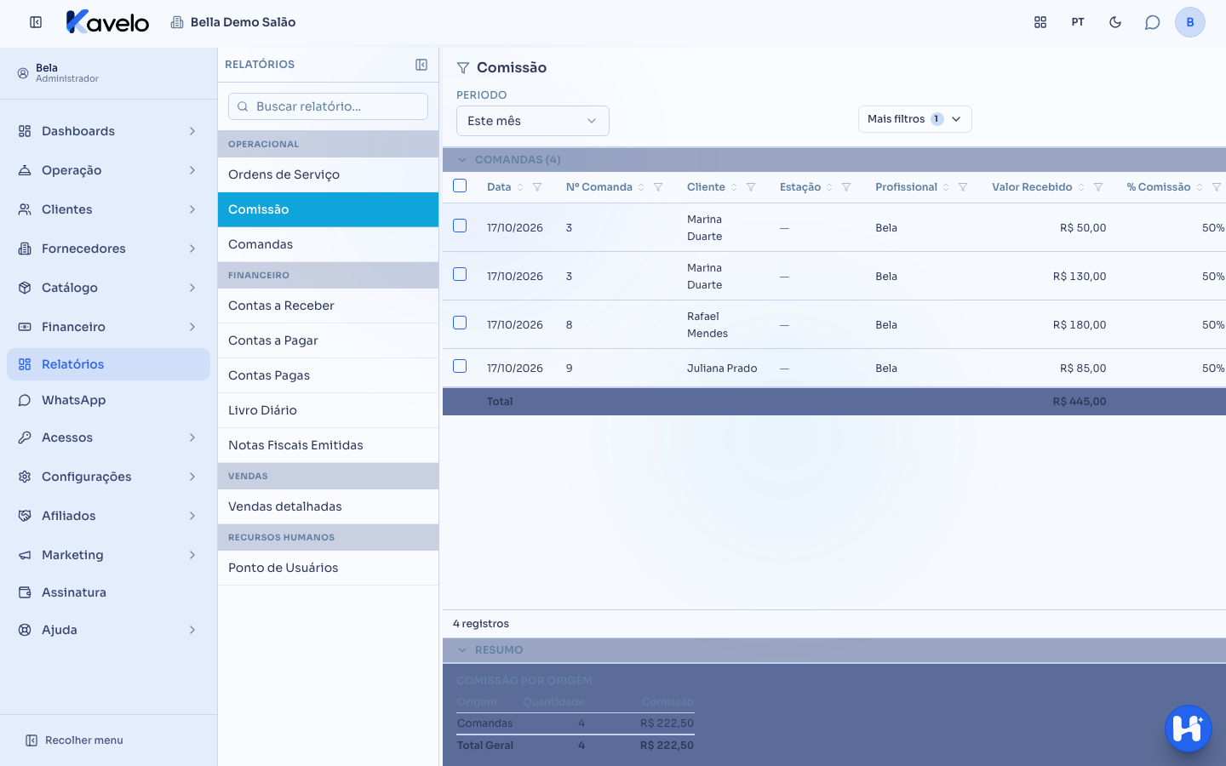Viewport: 1226px width, 766px height.
Task: Toggle sidebar panel icon beside Kavelo logo
Action: coord(36,22)
